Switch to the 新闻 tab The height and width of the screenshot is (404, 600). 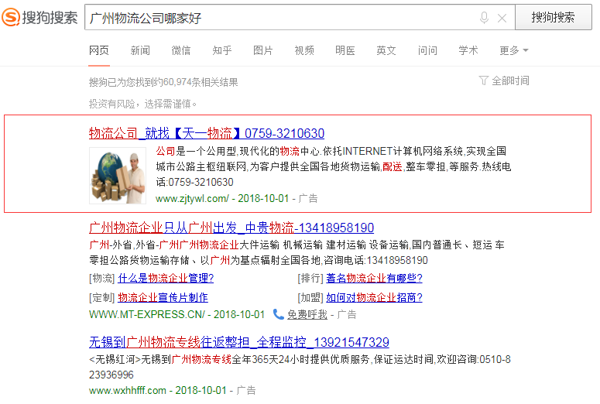(x=140, y=50)
